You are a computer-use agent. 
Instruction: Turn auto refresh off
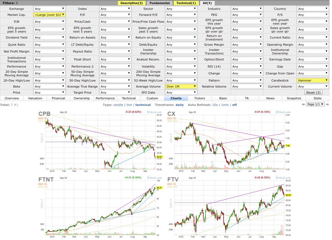[234, 105]
